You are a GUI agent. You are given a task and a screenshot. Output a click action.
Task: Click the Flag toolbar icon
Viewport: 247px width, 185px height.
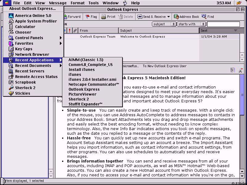pyautogui.click(x=87, y=17)
